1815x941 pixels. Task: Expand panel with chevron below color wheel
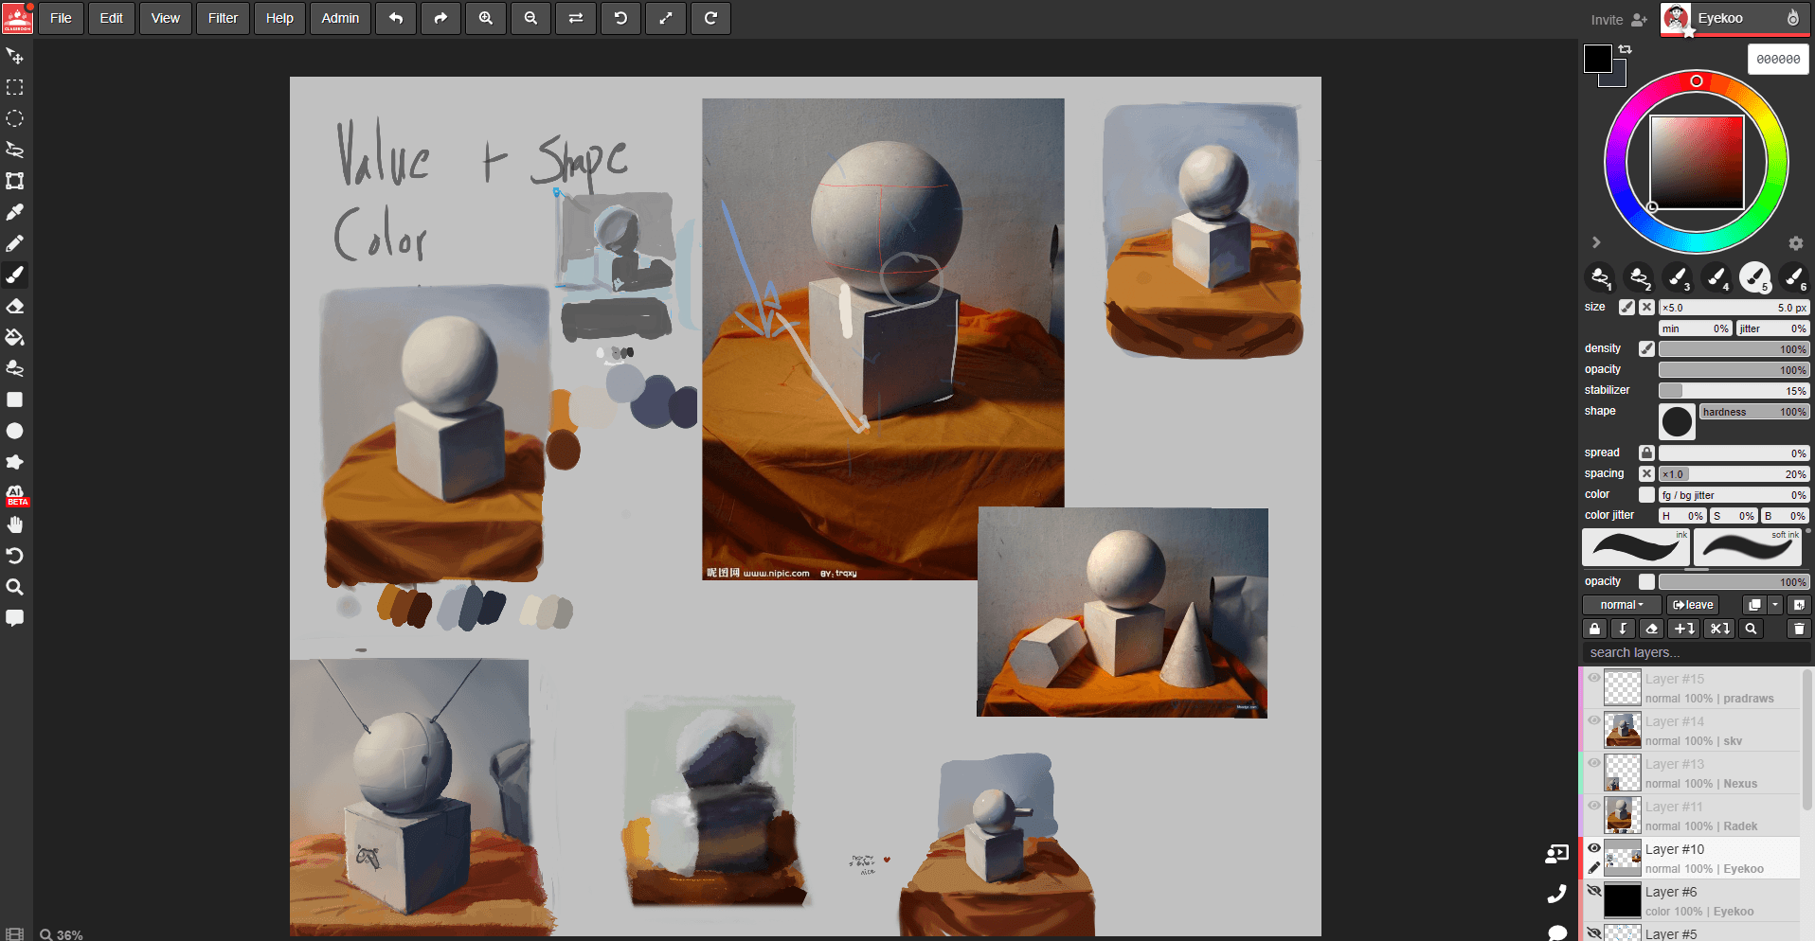(1596, 242)
